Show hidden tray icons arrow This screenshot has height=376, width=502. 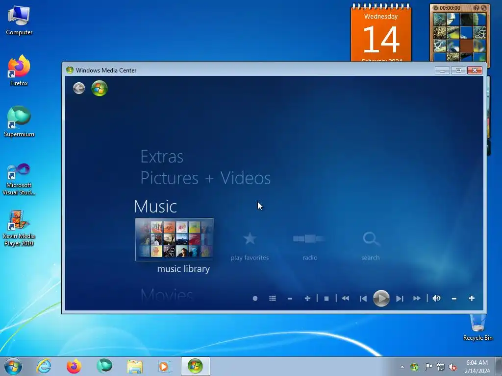pyautogui.click(x=402, y=367)
